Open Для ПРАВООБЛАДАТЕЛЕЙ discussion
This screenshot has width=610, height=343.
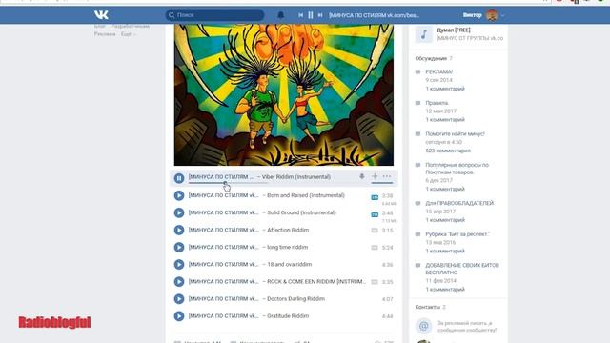click(x=459, y=203)
